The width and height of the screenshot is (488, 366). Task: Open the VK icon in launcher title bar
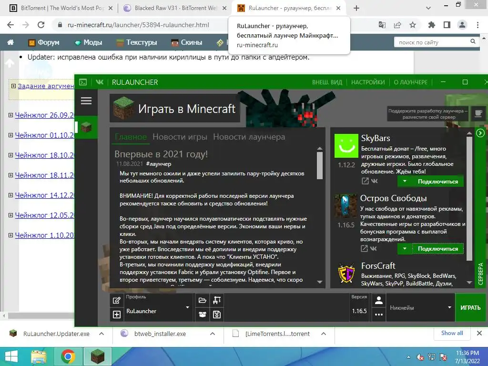(x=99, y=82)
